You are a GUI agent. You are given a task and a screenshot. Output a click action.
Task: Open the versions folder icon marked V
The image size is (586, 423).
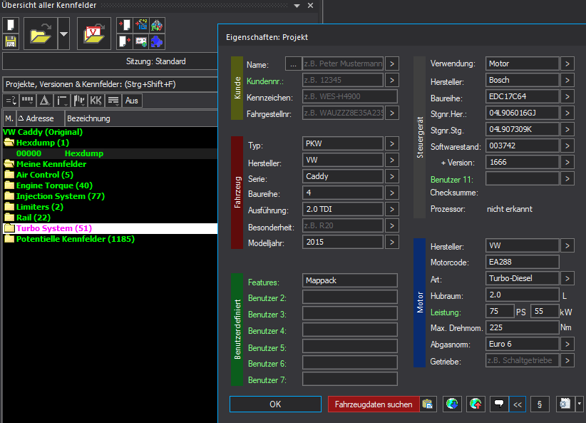(93, 34)
